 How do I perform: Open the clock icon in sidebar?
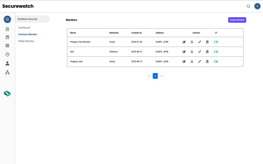pos(7,19)
